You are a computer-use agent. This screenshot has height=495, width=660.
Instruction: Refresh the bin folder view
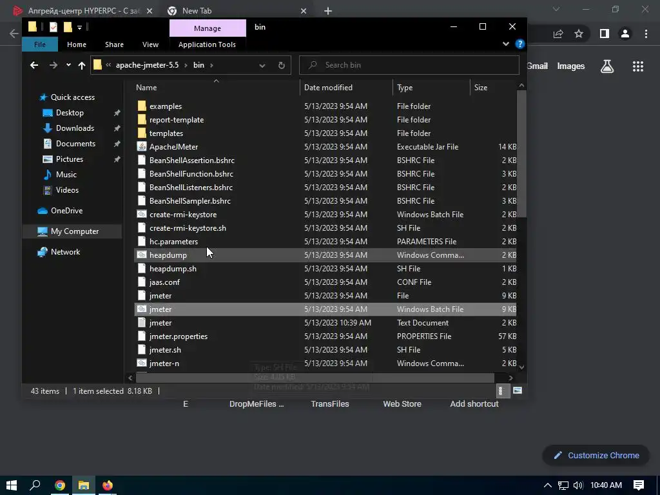coord(282,65)
